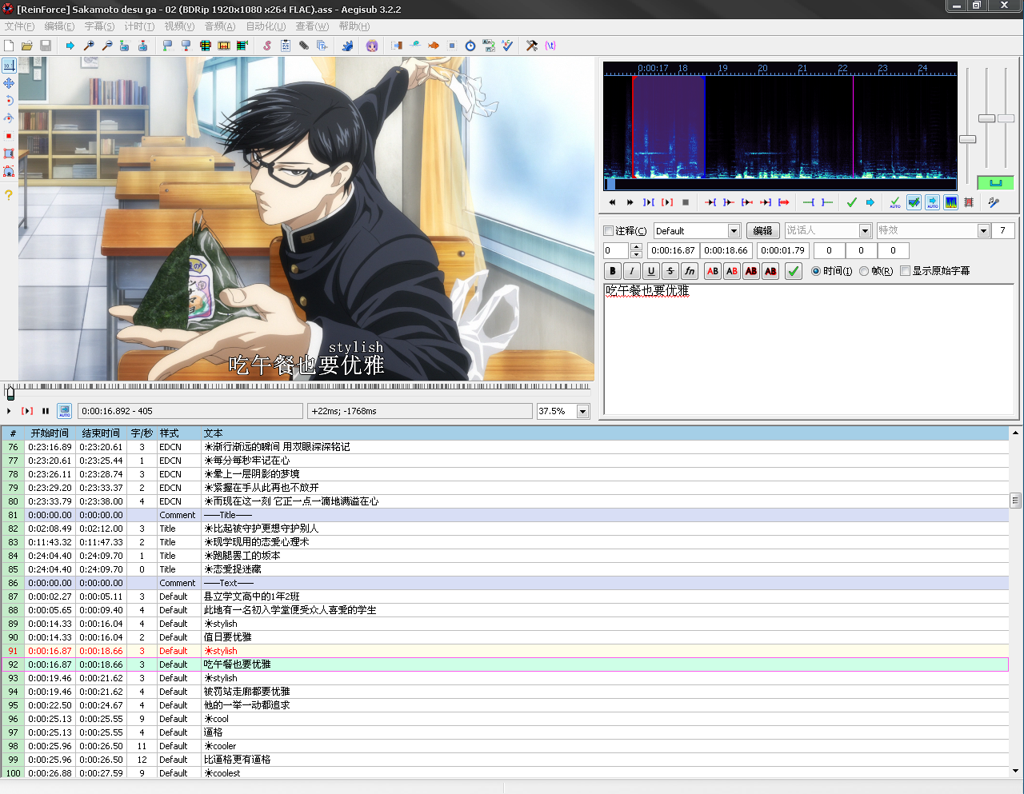This screenshot has width=1024, height=794.
Task: Open the Kanji Timer fish icon
Action: click(x=434, y=46)
